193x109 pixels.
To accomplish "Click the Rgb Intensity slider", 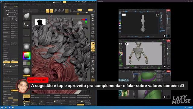I will click(x=80, y=12).
